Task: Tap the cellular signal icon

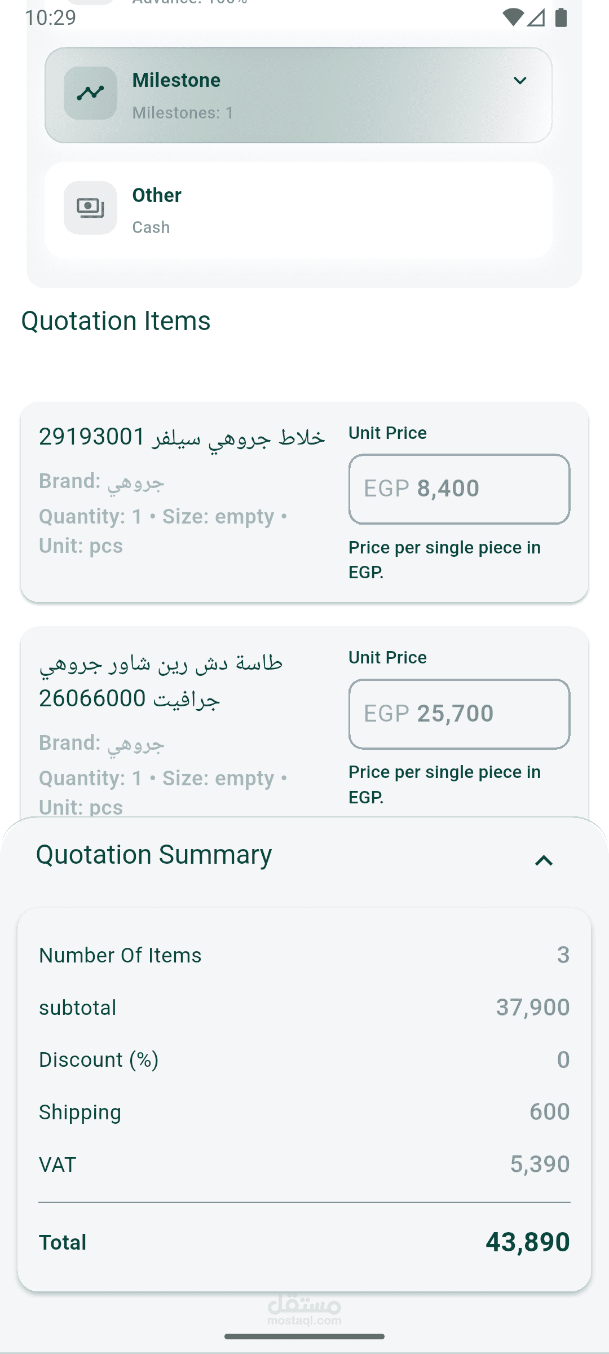Action: point(536,17)
